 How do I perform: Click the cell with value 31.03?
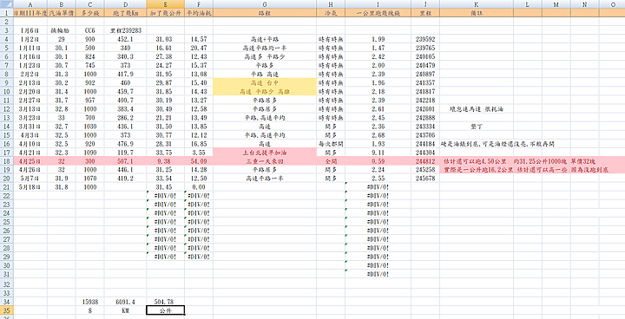[166, 39]
